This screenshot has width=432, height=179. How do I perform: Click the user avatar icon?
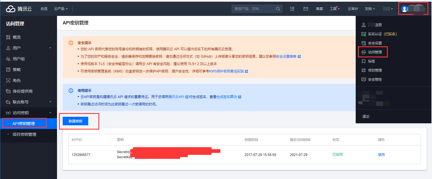point(404,9)
